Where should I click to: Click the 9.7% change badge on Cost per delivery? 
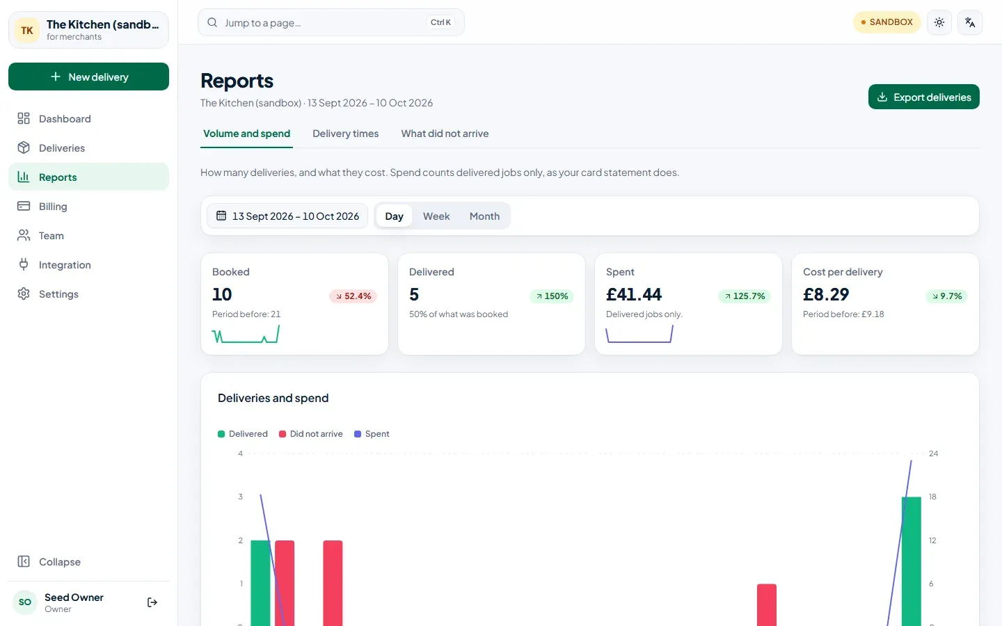pos(946,296)
